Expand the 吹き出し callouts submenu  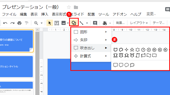coord(91,48)
